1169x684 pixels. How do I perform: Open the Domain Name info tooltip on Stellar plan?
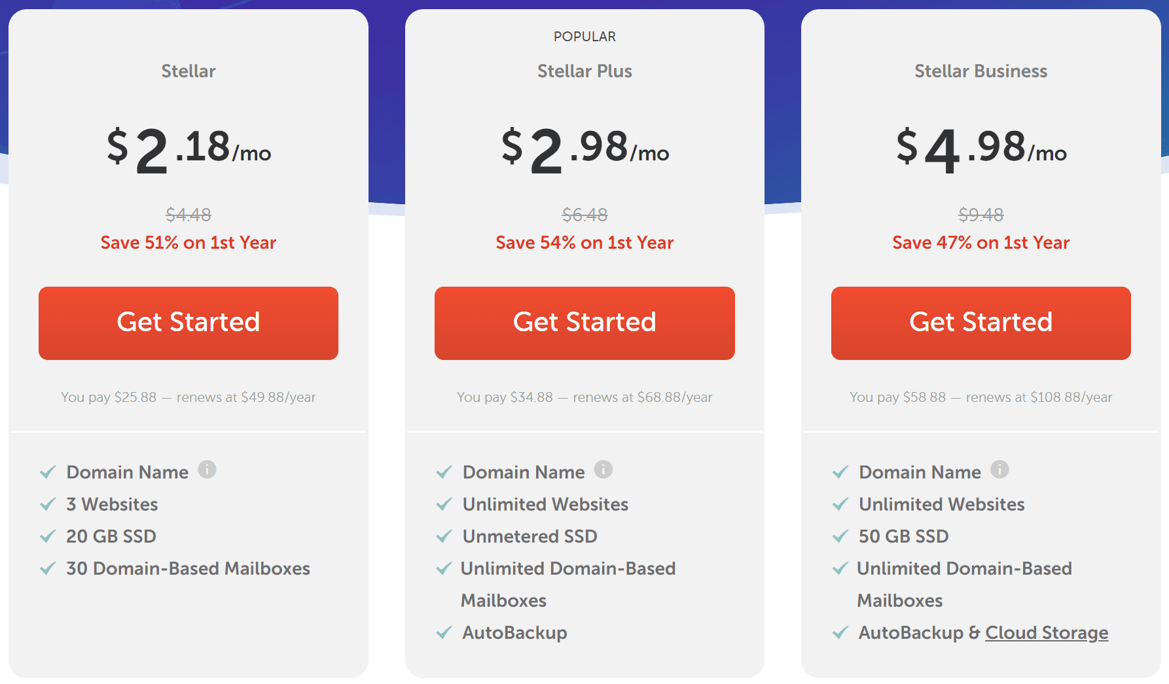[x=208, y=469]
